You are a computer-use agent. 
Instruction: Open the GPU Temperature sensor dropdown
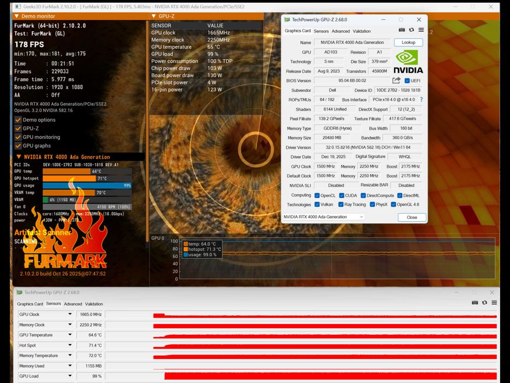point(69,335)
